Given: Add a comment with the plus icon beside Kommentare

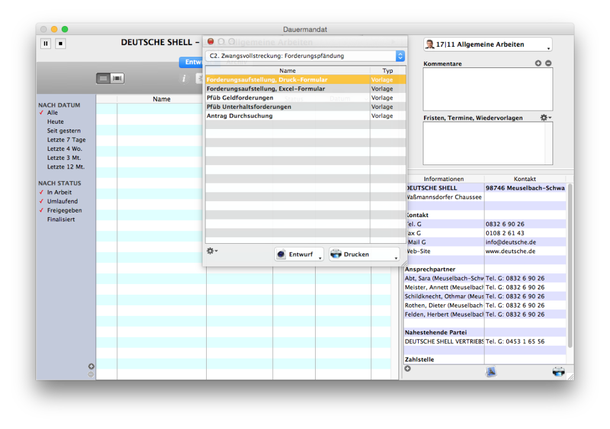Looking at the screenshot, I should pyautogui.click(x=538, y=63).
